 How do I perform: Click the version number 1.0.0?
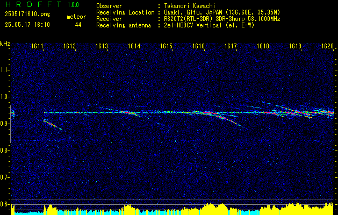(x=73, y=5)
